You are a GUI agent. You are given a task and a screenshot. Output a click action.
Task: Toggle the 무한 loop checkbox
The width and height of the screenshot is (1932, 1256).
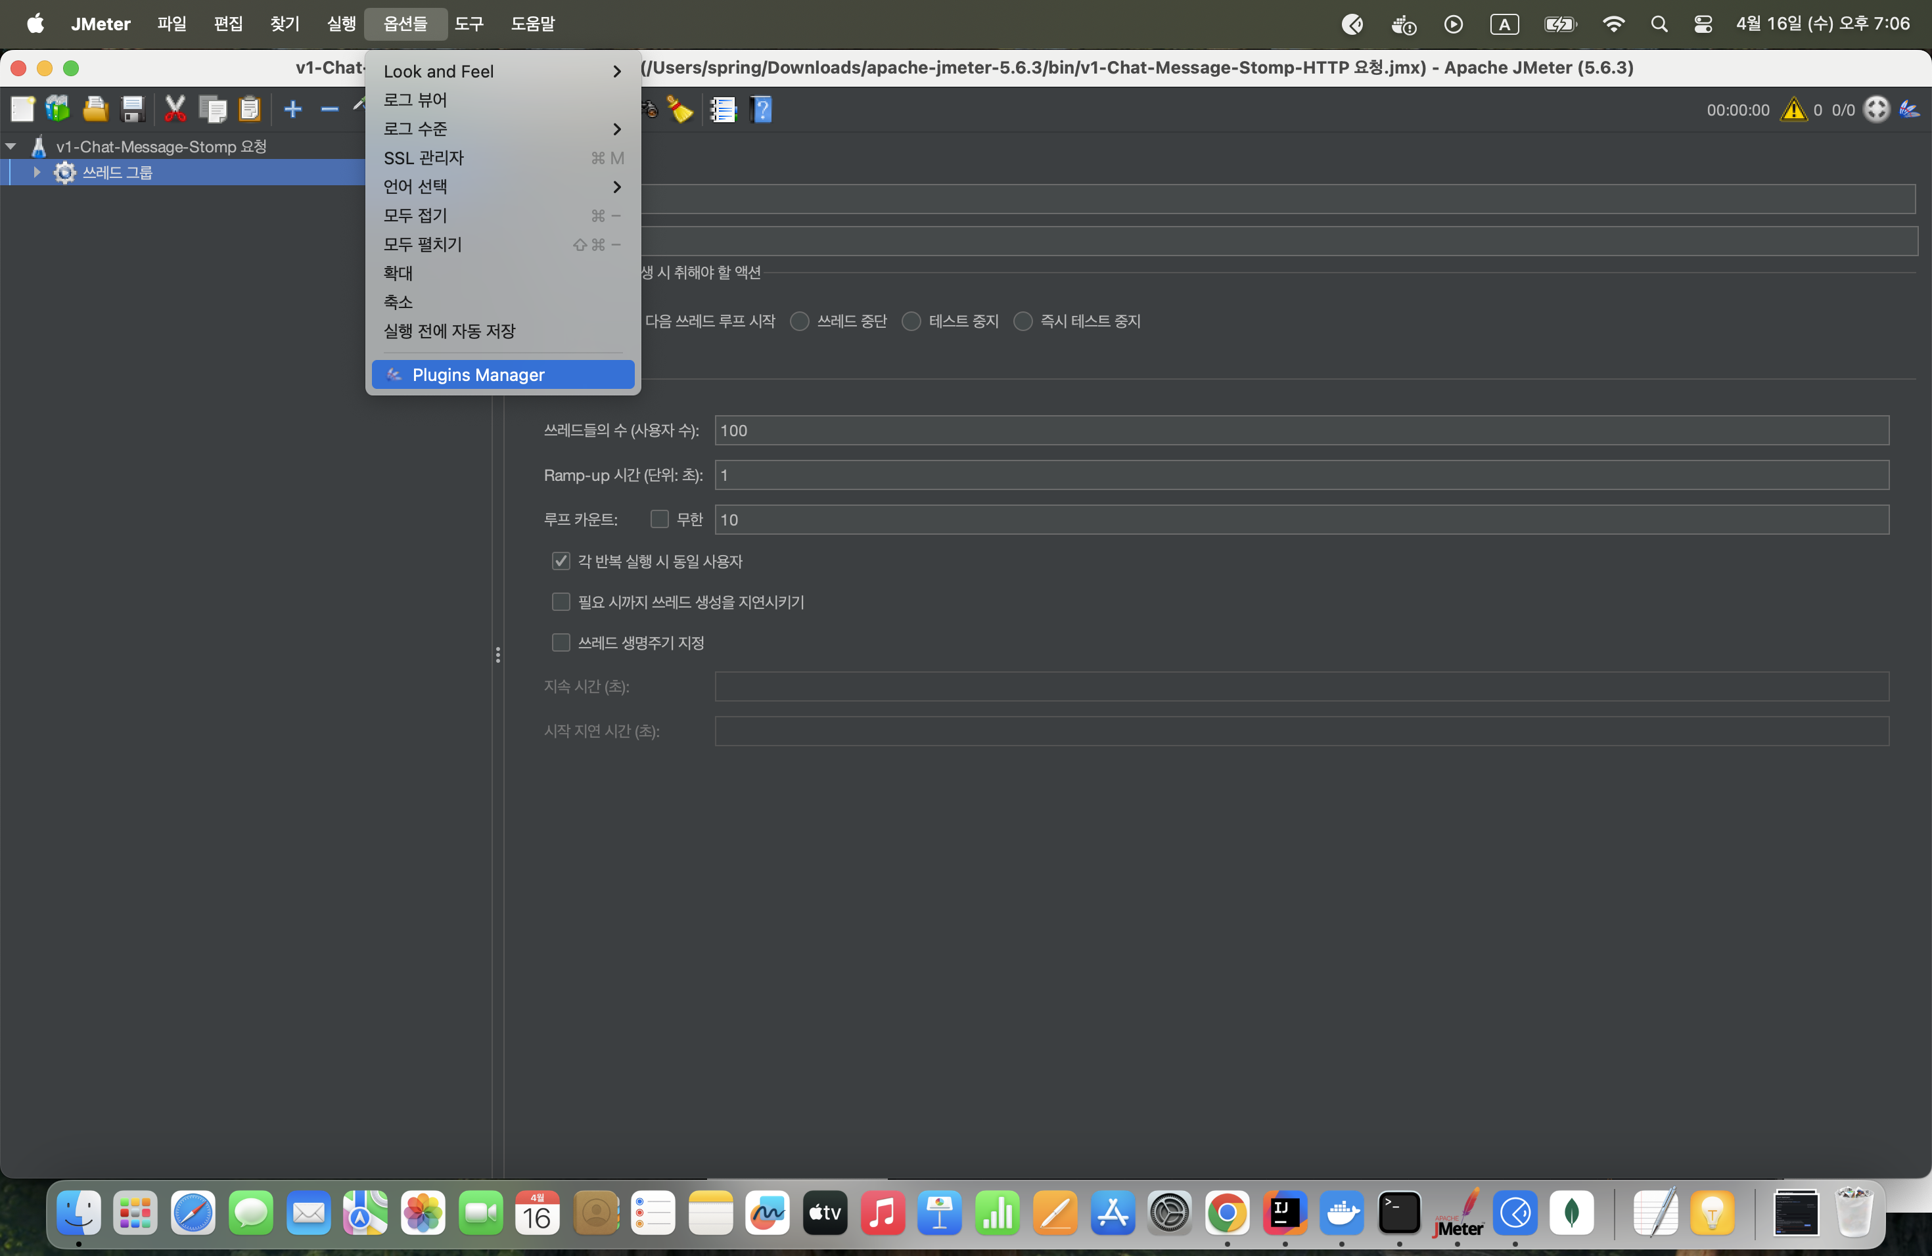tap(659, 519)
